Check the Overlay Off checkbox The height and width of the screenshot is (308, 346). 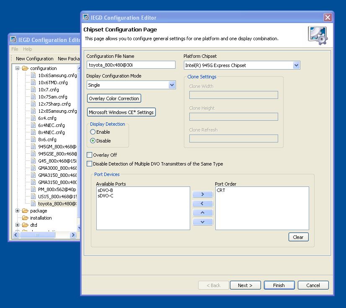89,155
